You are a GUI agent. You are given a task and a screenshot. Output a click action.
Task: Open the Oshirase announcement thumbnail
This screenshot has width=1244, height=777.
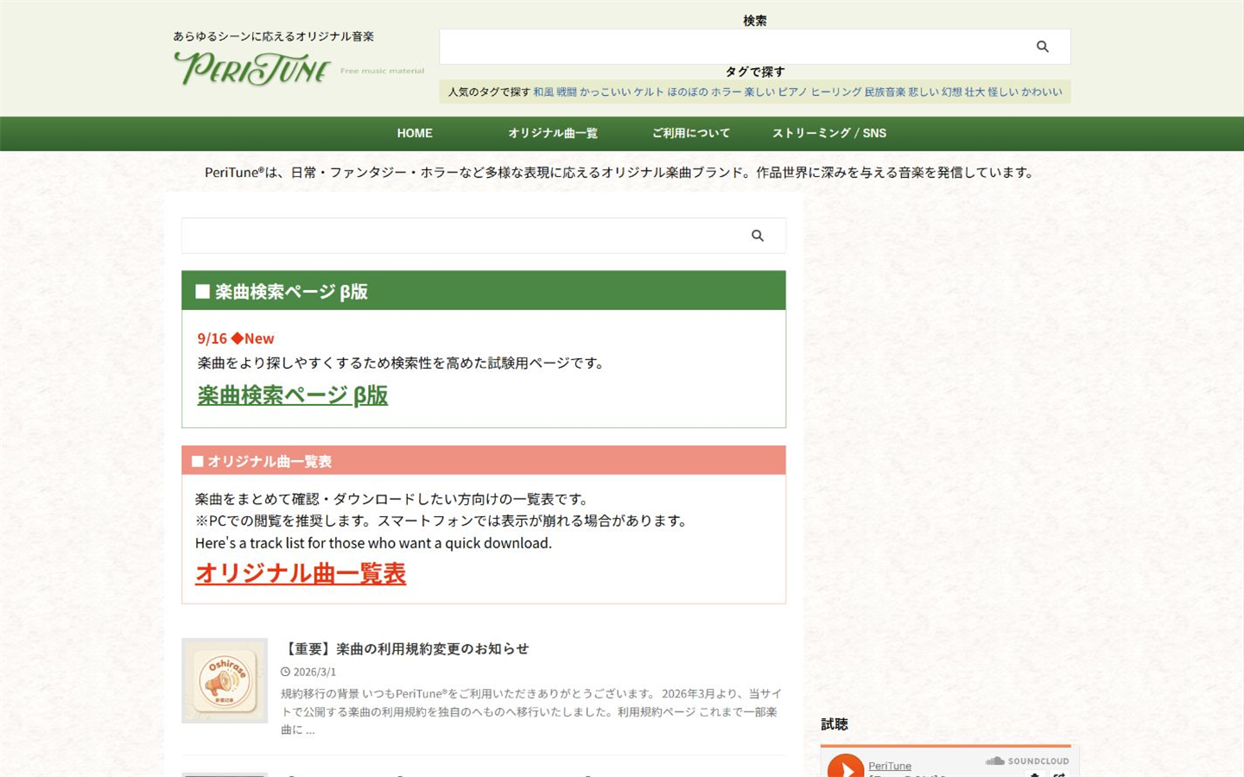[x=225, y=680]
